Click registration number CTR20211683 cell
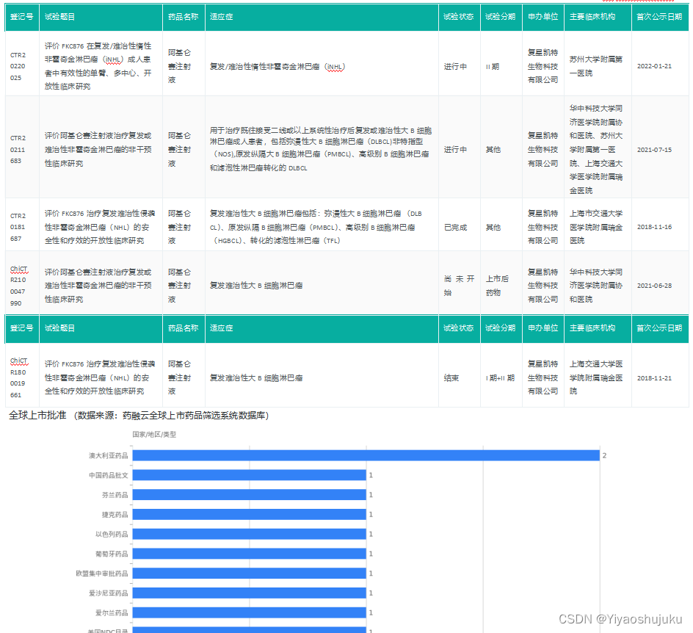Viewport: 693px width, 633px height. tap(22, 148)
